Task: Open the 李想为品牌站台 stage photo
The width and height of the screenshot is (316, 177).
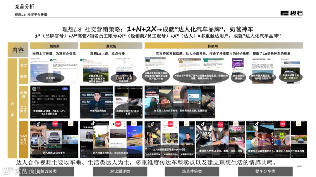Action: point(97,102)
